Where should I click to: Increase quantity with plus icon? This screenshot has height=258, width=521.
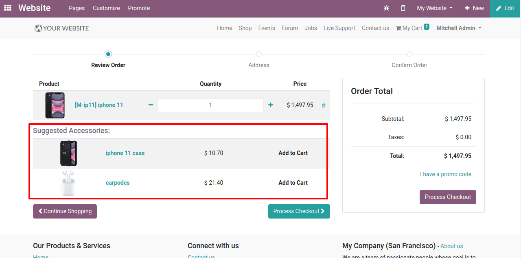click(271, 105)
